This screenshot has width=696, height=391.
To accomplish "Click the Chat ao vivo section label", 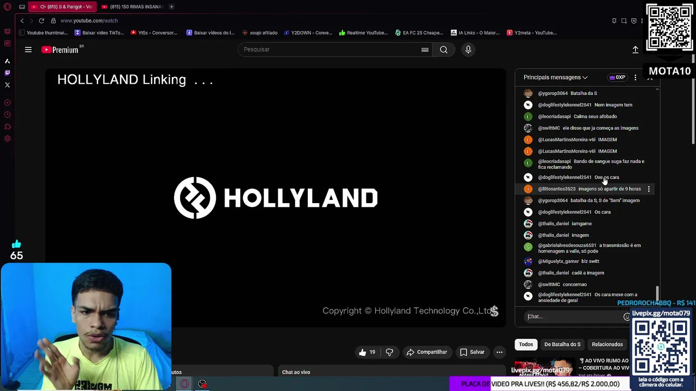I will (x=296, y=372).
